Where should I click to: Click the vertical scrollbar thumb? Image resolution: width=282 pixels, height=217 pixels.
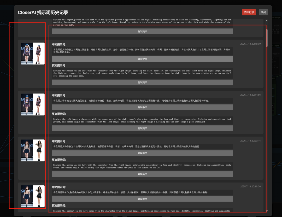pos(267,38)
